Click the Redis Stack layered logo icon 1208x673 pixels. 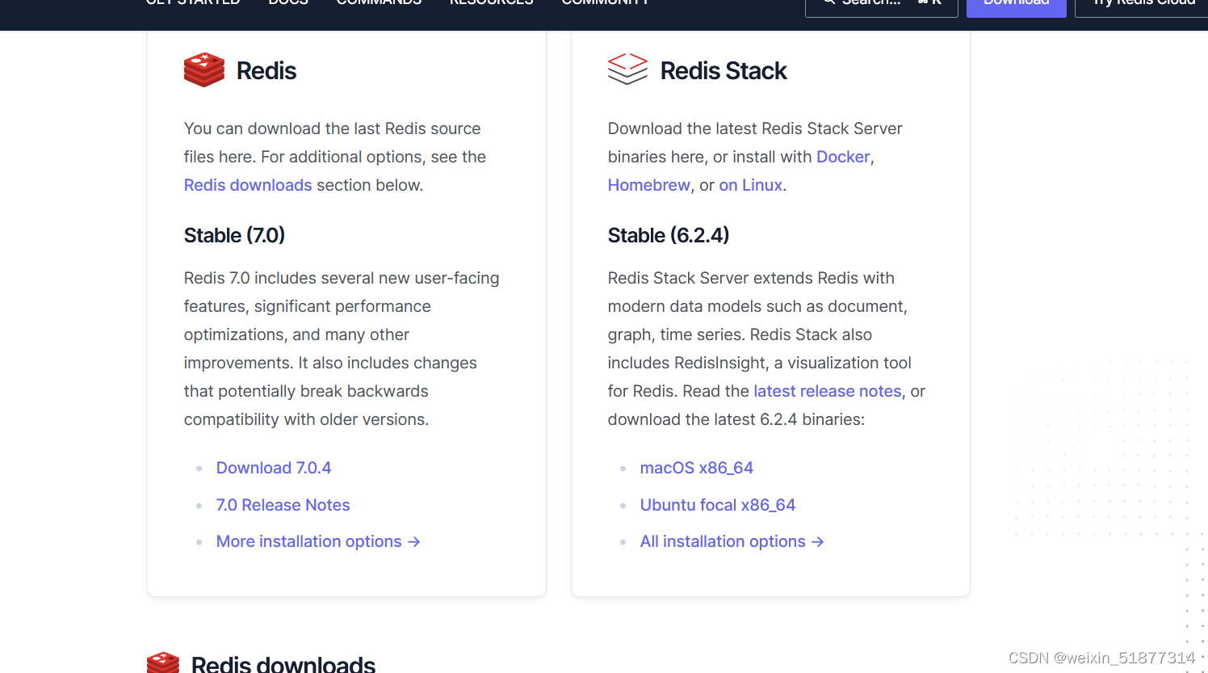tap(627, 69)
